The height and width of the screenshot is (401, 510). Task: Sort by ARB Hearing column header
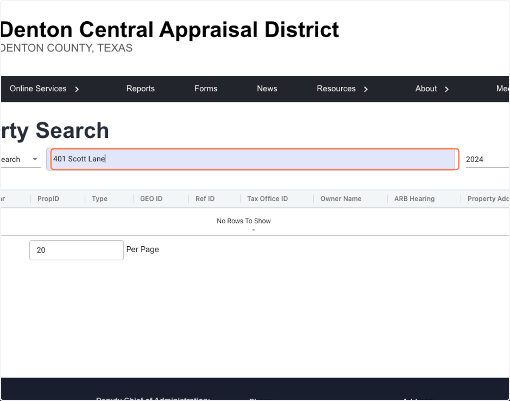pyautogui.click(x=414, y=199)
